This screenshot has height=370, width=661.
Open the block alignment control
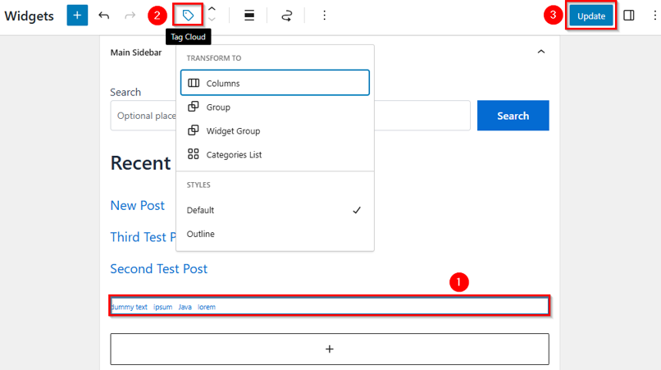click(x=249, y=16)
